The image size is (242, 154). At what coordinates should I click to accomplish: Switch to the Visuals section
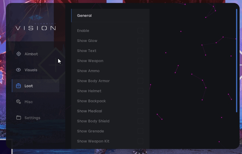(36, 70)
